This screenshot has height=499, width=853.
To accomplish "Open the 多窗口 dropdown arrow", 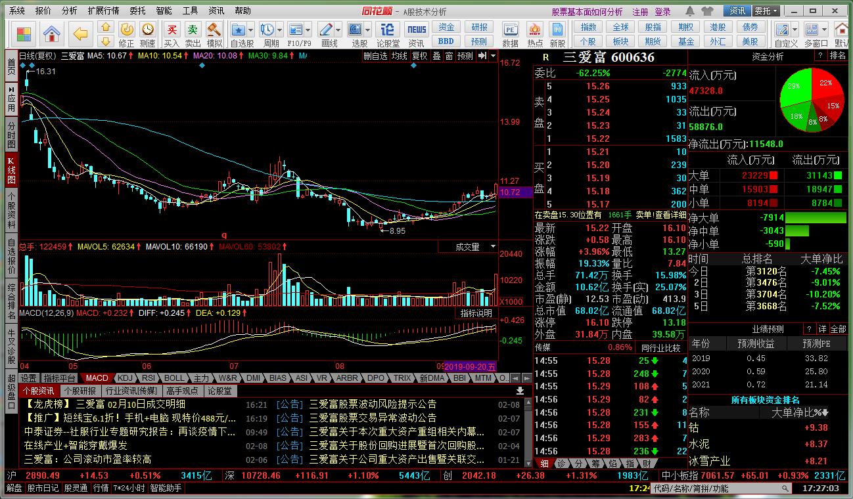I will tap(825, 29).
